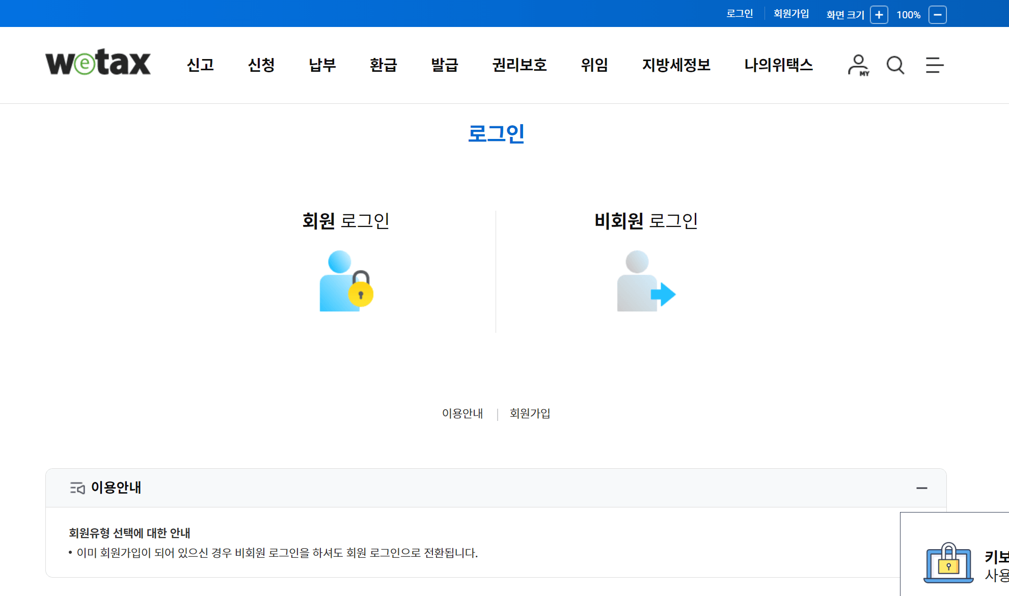
Task: Open the 신고 menu
Action: pos(200,65)
